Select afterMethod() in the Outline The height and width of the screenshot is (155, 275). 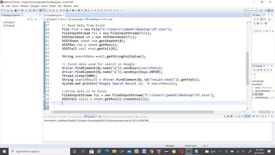(262, 98)
